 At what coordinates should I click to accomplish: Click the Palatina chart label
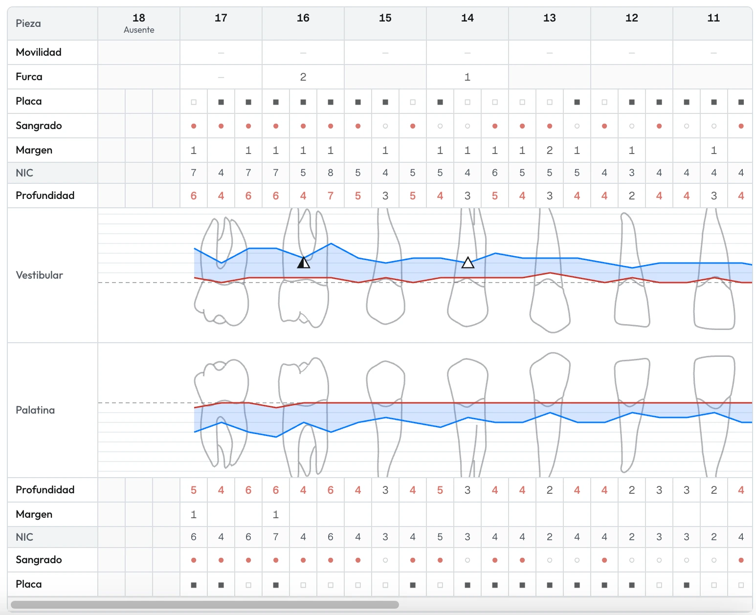(35, 410)
